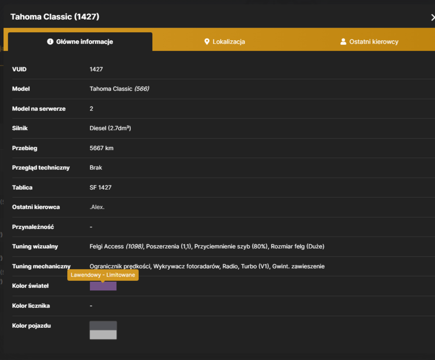Click the Kolor pojazdu row label
The height and width of the screenshot is (360, 435).
31,325
